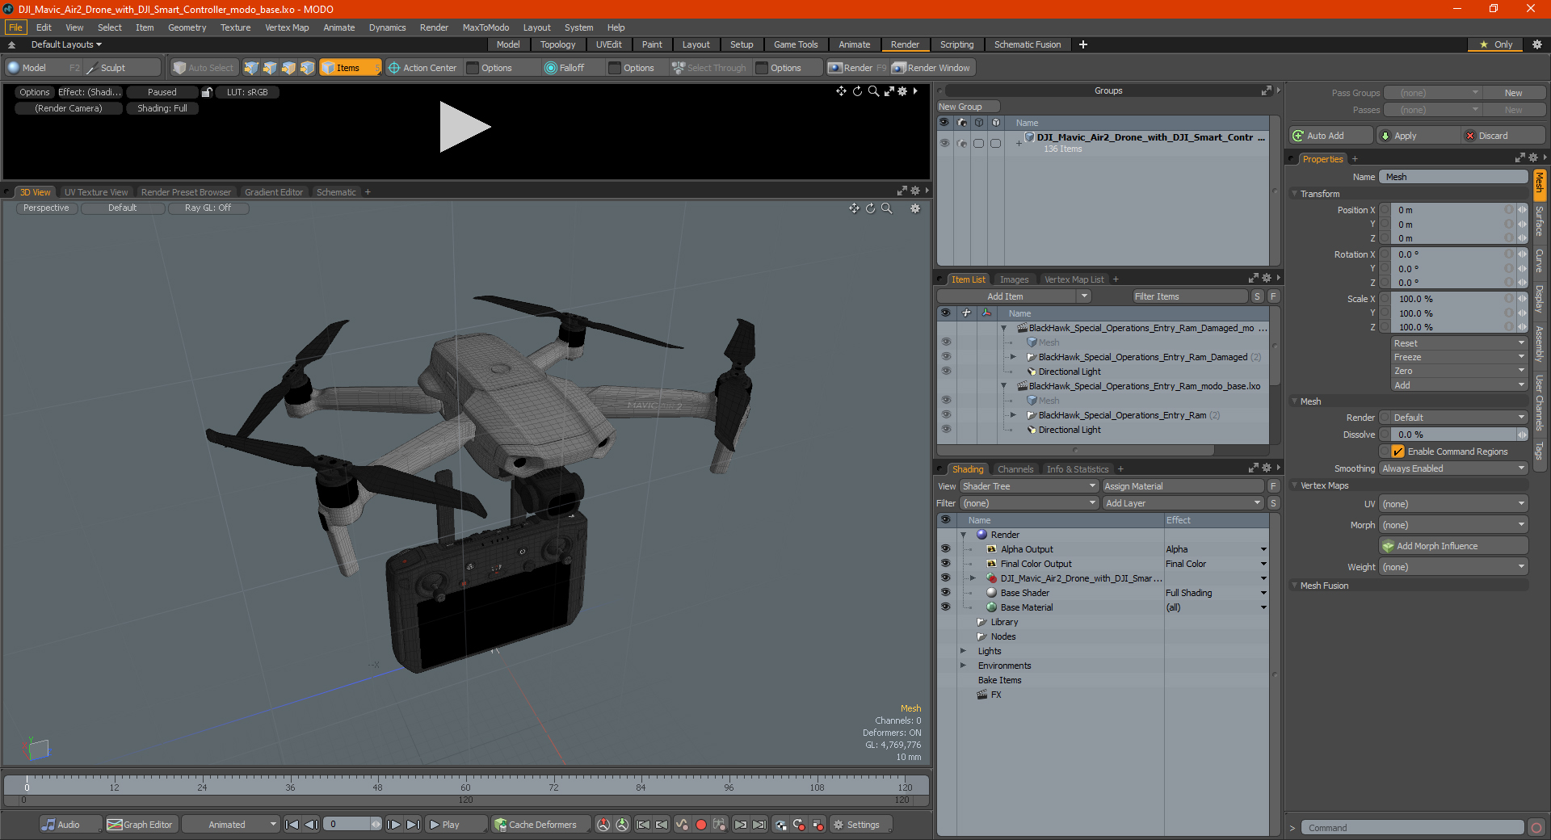
Task: Click the Apply button
Action: pyautogui.click(x=1419, y=136)
